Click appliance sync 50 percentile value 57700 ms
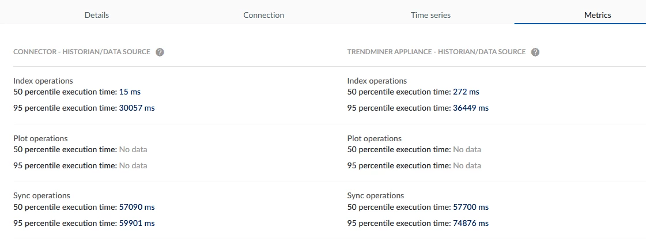Screen dimensions: 646x249 (470, 207)
